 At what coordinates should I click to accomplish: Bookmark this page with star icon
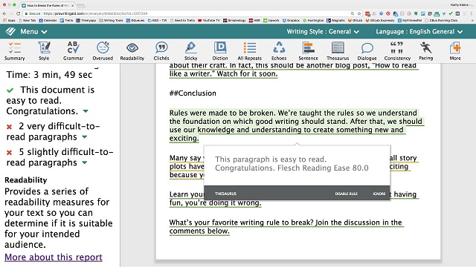pos(359,13)
